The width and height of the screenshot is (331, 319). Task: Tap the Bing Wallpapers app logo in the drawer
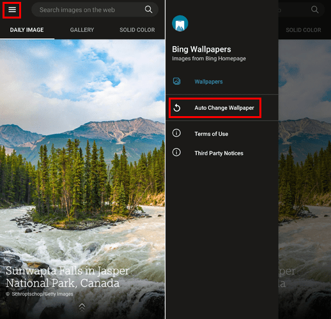tap(180, 24)
